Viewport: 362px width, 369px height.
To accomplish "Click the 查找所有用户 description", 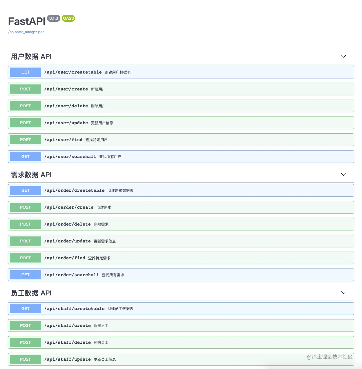I will 110,157.
